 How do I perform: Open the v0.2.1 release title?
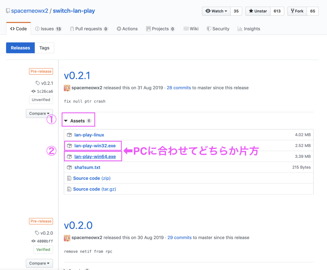pos(77,76)
